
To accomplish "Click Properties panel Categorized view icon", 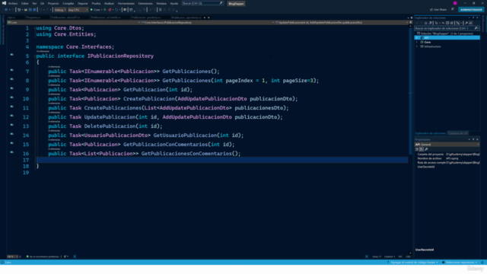I will click(417, 149).
